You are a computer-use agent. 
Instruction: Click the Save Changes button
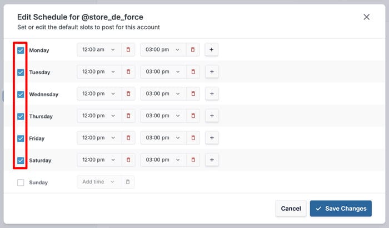pos(340,209)
